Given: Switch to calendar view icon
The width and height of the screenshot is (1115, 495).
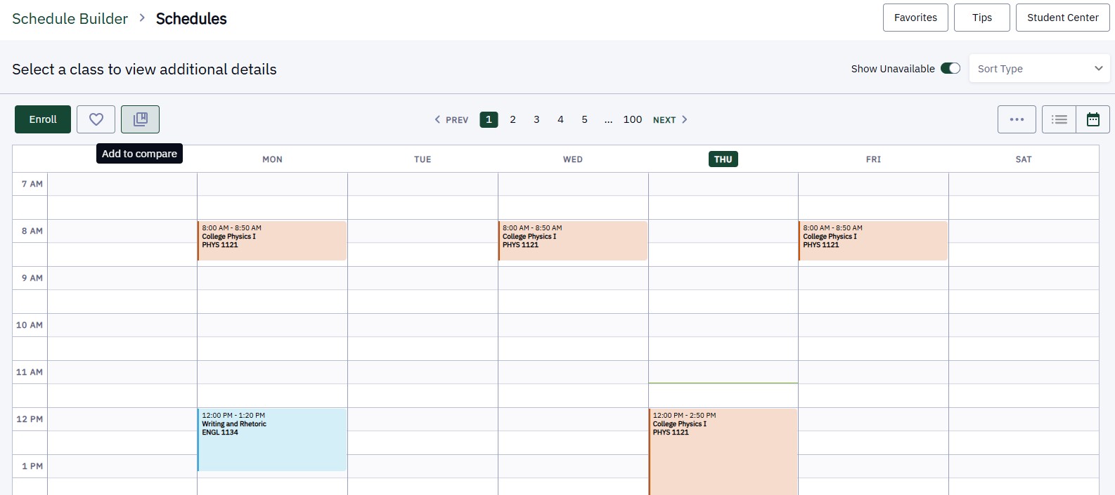Looking at the screenshot, I should click(x=1093, y=119).
